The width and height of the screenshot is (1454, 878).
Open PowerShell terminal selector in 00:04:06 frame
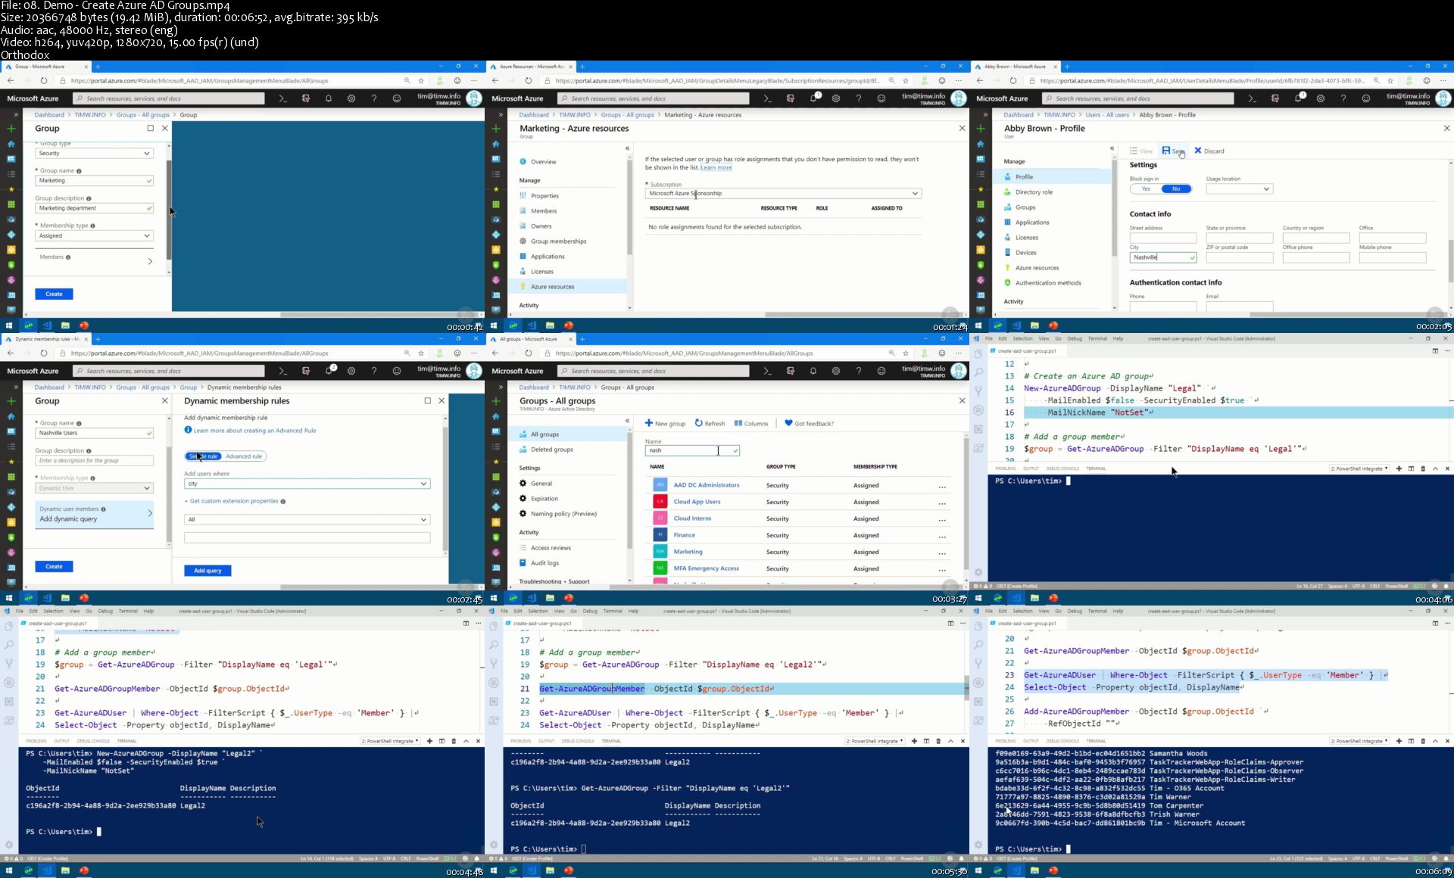[1359, 469]
